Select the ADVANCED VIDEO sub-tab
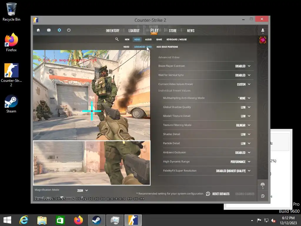This screenshot has height=226, width=301. pos(143,47)
